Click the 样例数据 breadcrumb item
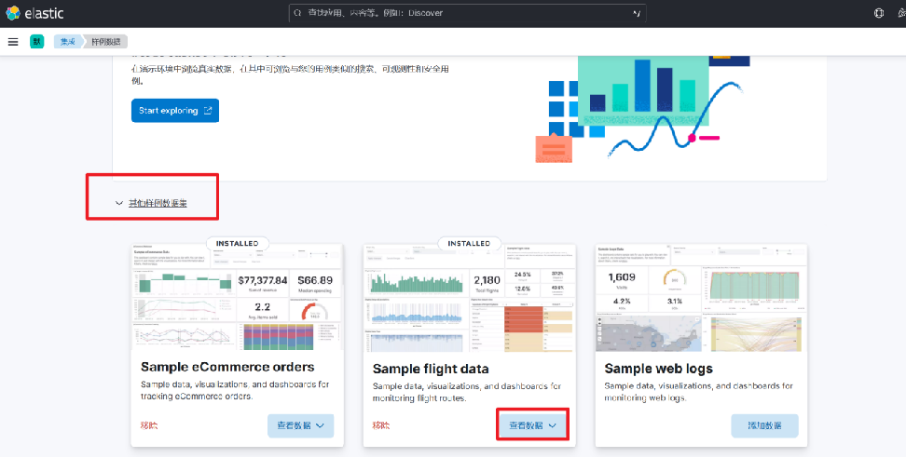This screenshot has width=906, height=458. click(105, 42)
